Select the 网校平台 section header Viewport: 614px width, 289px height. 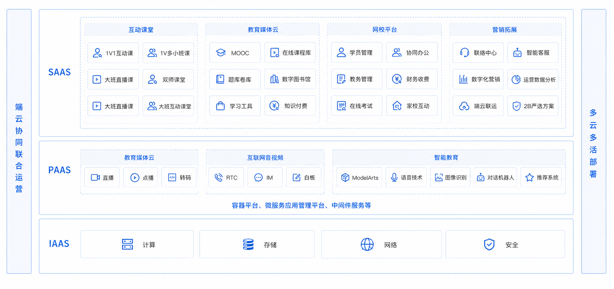pos(384,30)
